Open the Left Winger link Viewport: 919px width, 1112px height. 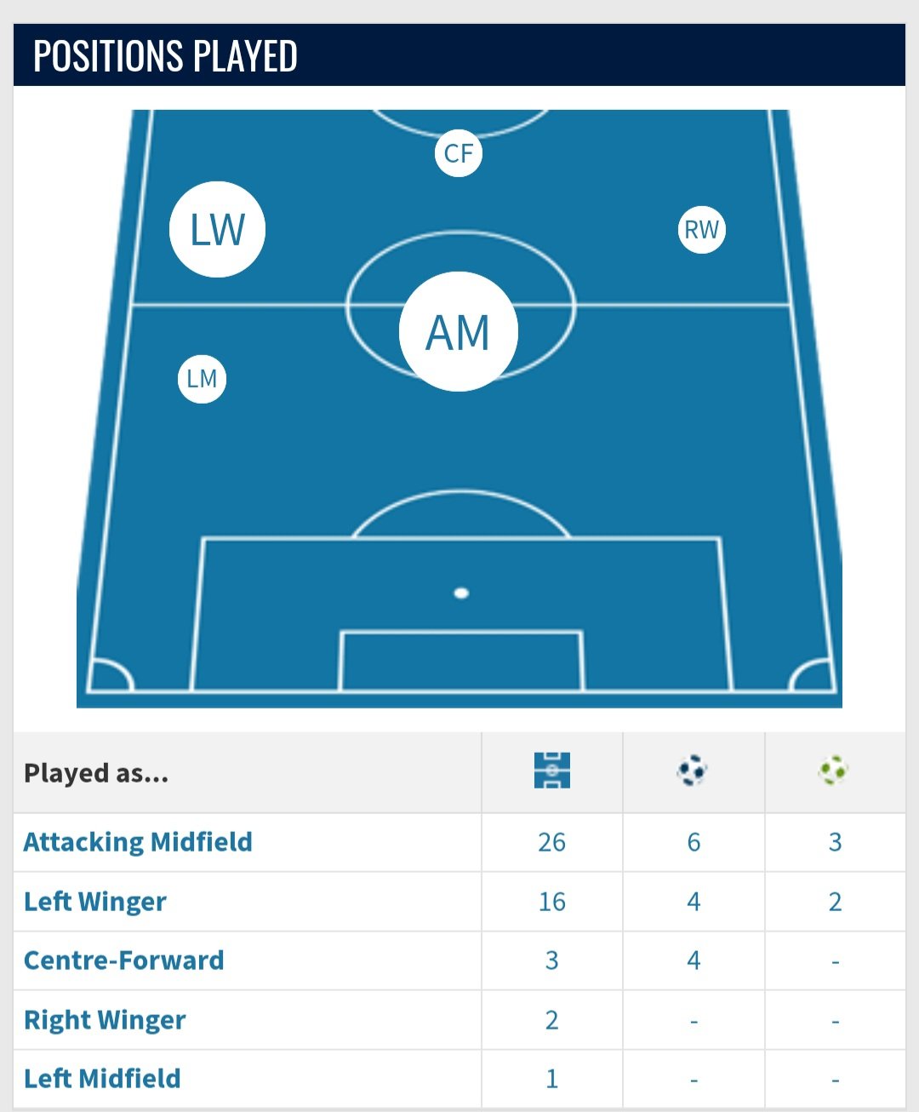tap(95, 902)
